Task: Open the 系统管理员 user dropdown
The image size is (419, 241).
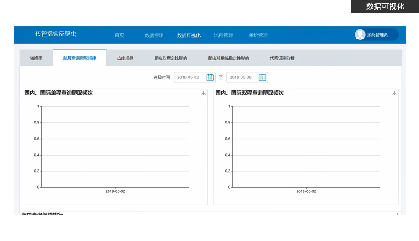Action: click(378, 35)
